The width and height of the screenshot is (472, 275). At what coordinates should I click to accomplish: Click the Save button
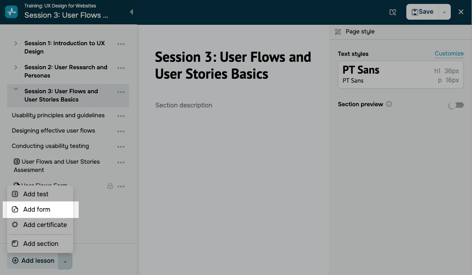[422, 12]
